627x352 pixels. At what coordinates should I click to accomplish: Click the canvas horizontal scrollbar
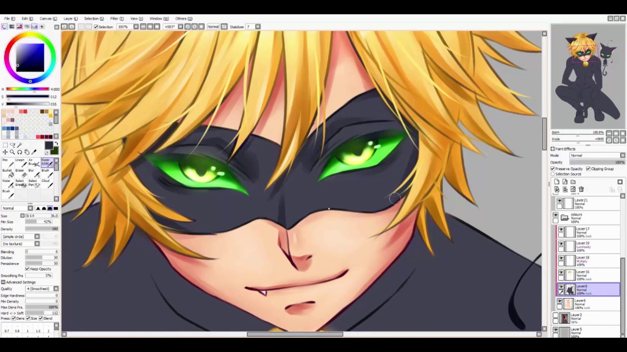click(295, 334)
